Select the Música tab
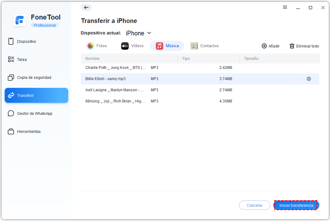 167,46
